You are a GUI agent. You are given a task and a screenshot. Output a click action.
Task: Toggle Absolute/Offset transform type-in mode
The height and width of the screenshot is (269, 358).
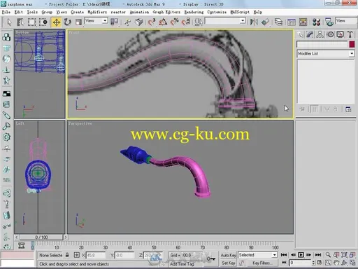[77, 255]
